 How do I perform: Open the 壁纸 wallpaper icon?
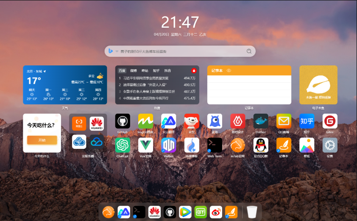307,145
